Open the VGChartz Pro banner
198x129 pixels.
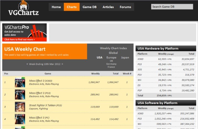[x=24, y=32]
